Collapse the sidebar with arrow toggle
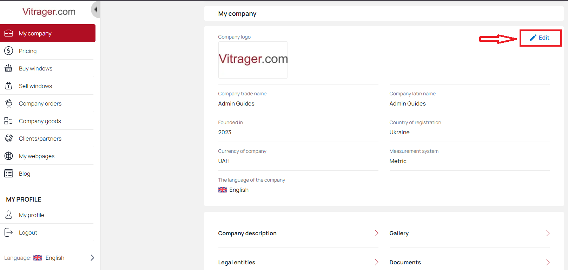568x271 pixels. pos(95,9)
